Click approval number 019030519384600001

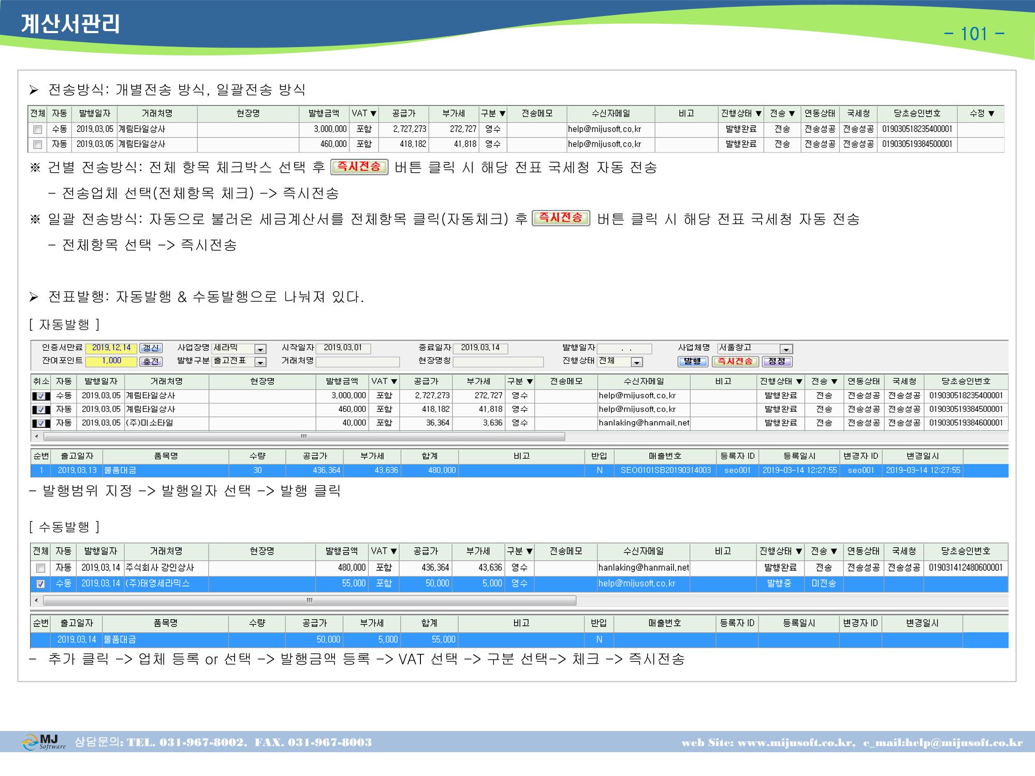coord(966,423)
